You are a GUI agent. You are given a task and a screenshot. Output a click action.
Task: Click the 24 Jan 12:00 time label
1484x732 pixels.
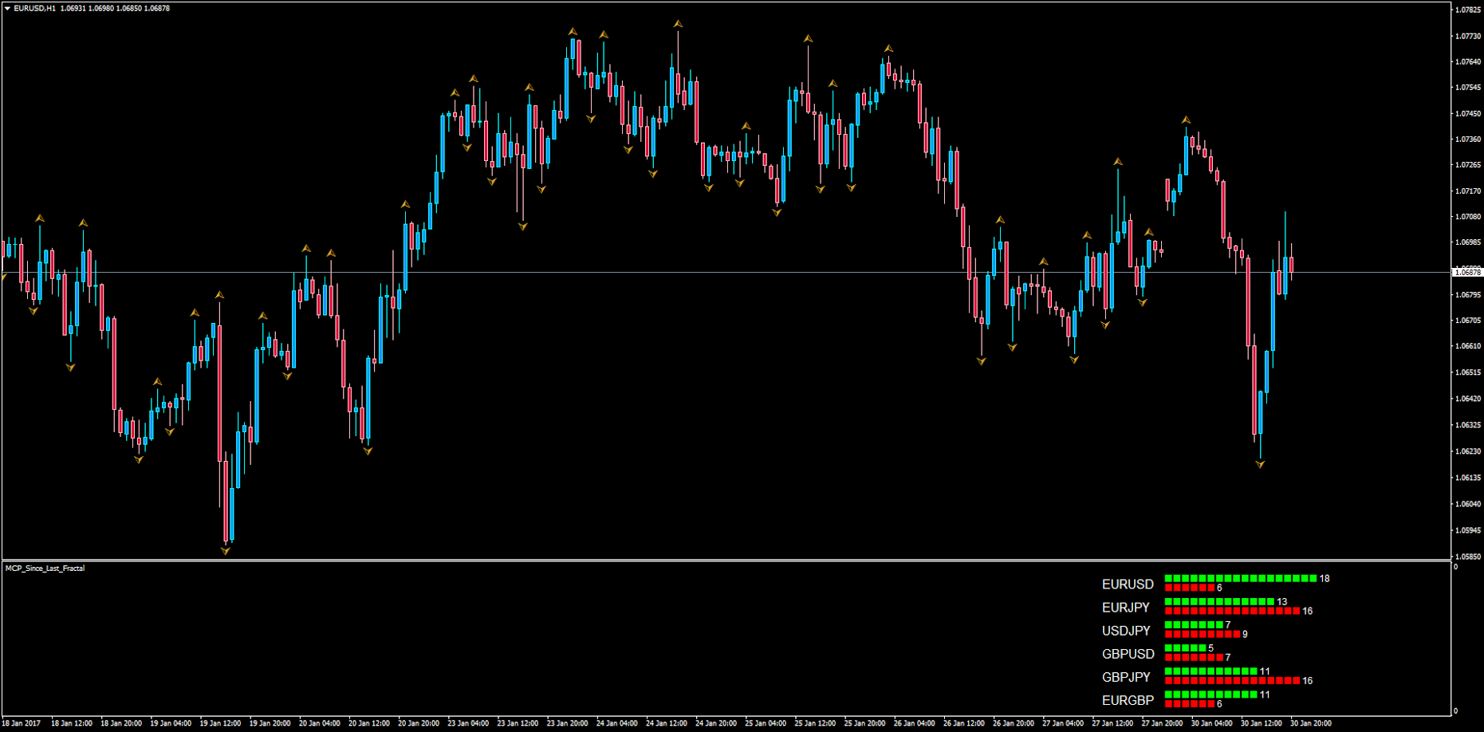pos(667,723)
